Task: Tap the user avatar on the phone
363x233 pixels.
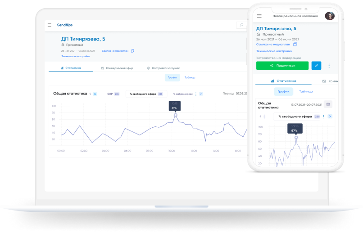Action: [329, 16]
